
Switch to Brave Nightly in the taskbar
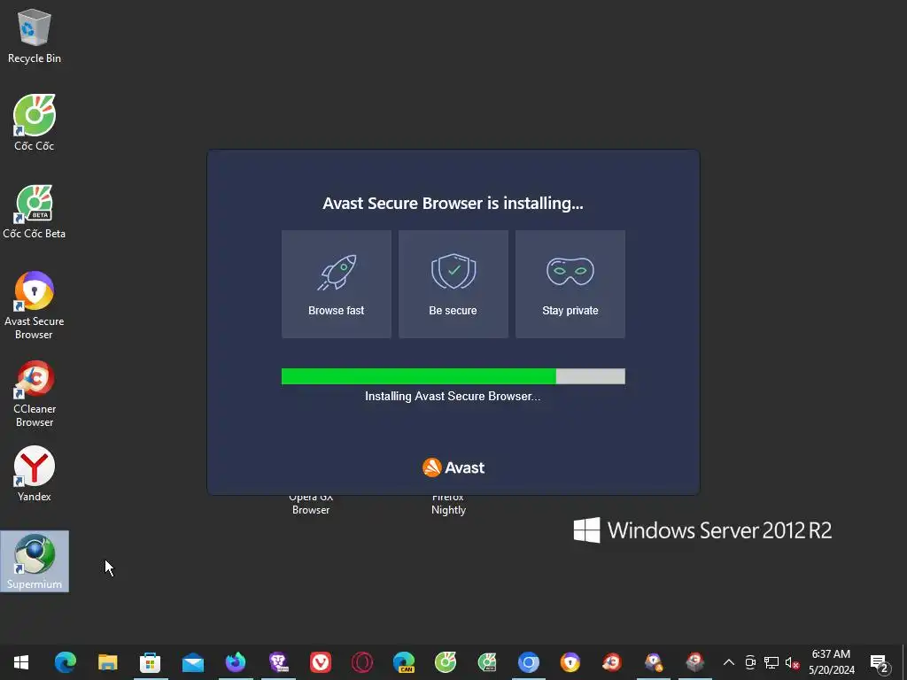[x=278, y=662]
